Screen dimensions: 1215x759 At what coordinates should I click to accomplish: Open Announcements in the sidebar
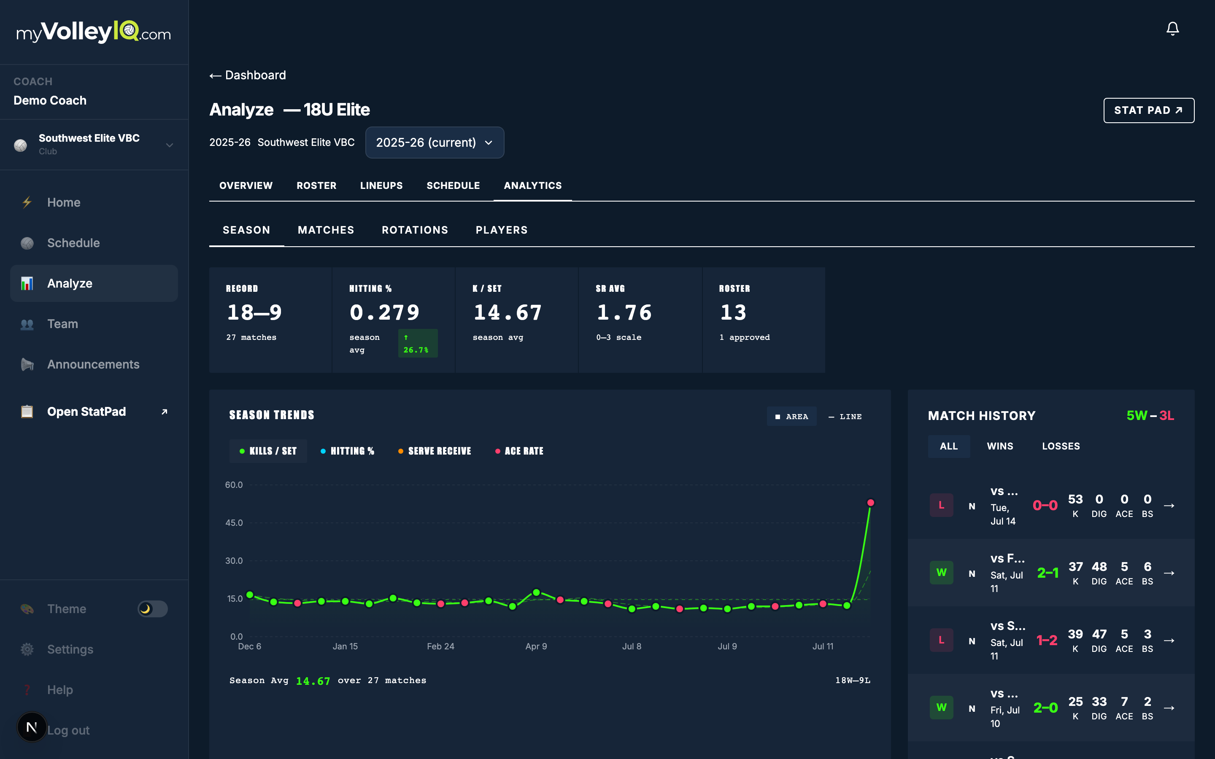pos(94,364)
